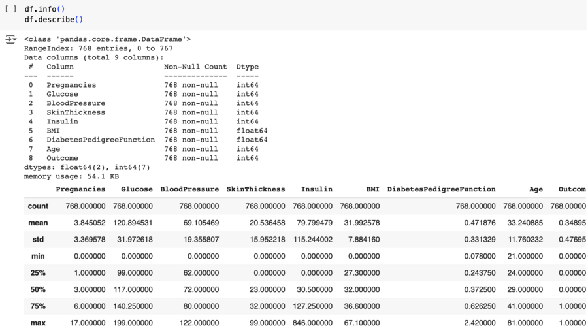Click the BMI column header in table
The image size is (588, 335).
[x=372, y=189]
